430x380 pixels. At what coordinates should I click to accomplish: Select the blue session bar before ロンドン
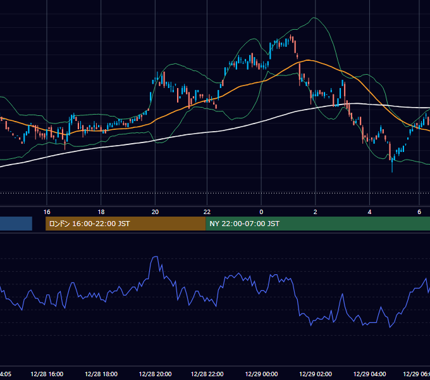16,224
